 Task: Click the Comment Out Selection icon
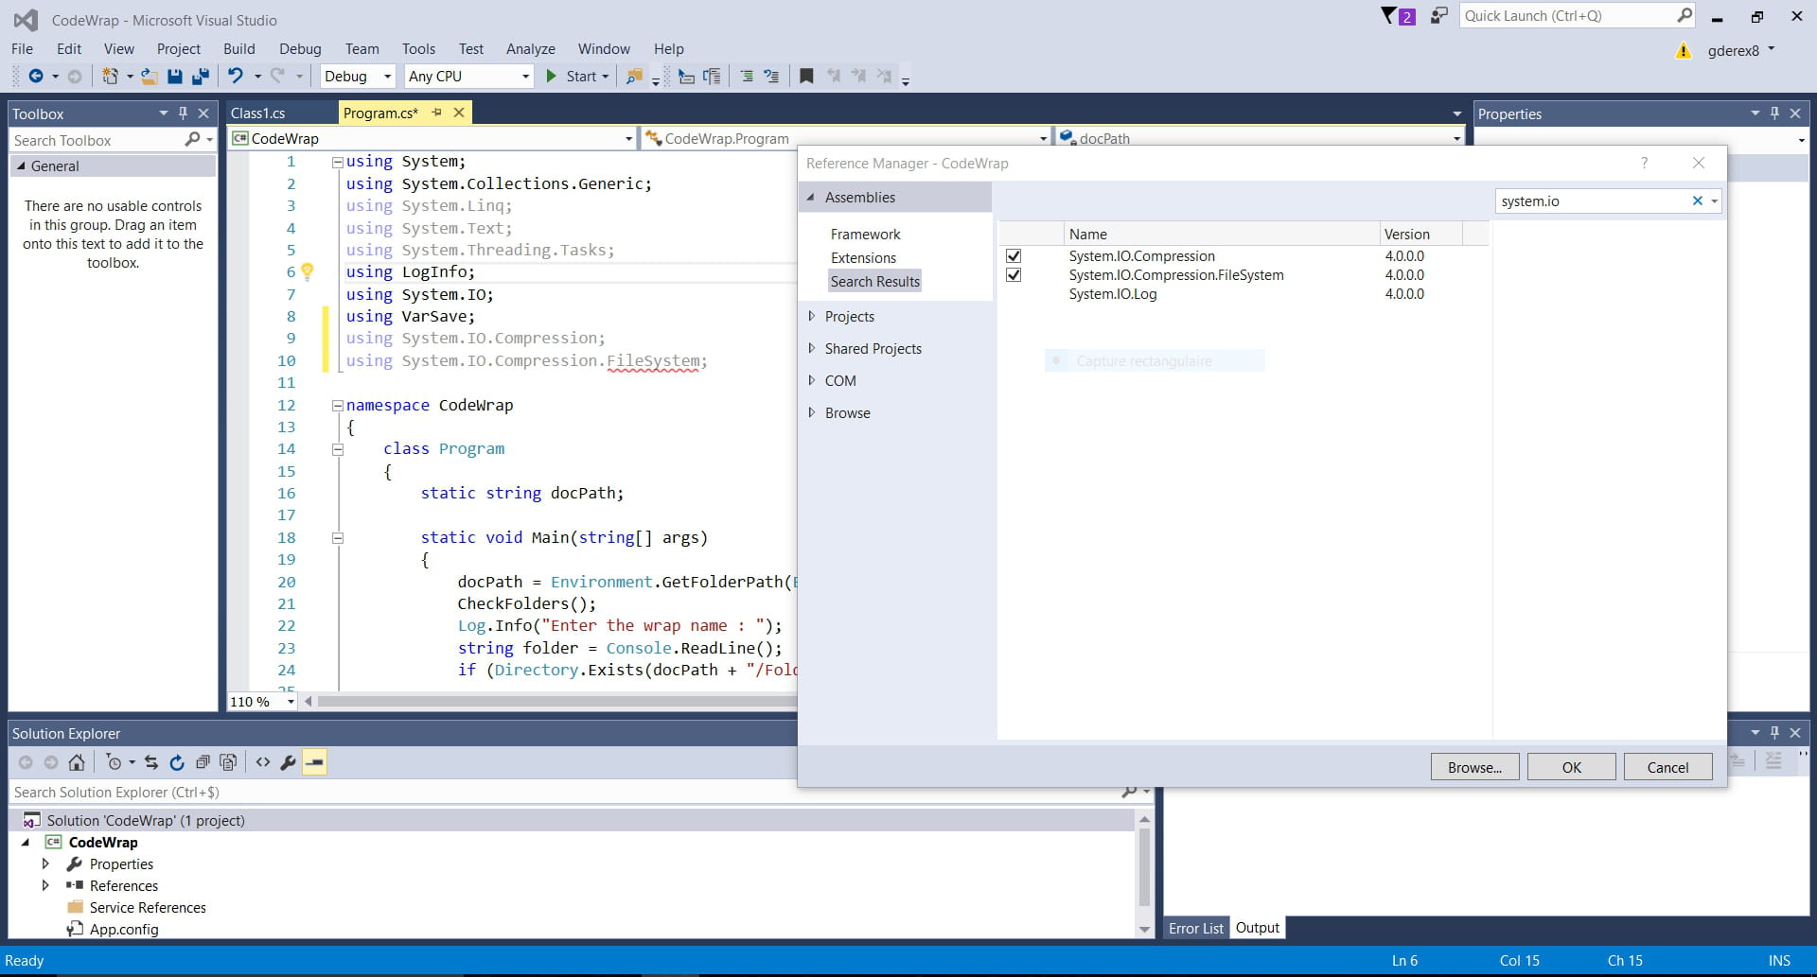[x=747, y=77]
